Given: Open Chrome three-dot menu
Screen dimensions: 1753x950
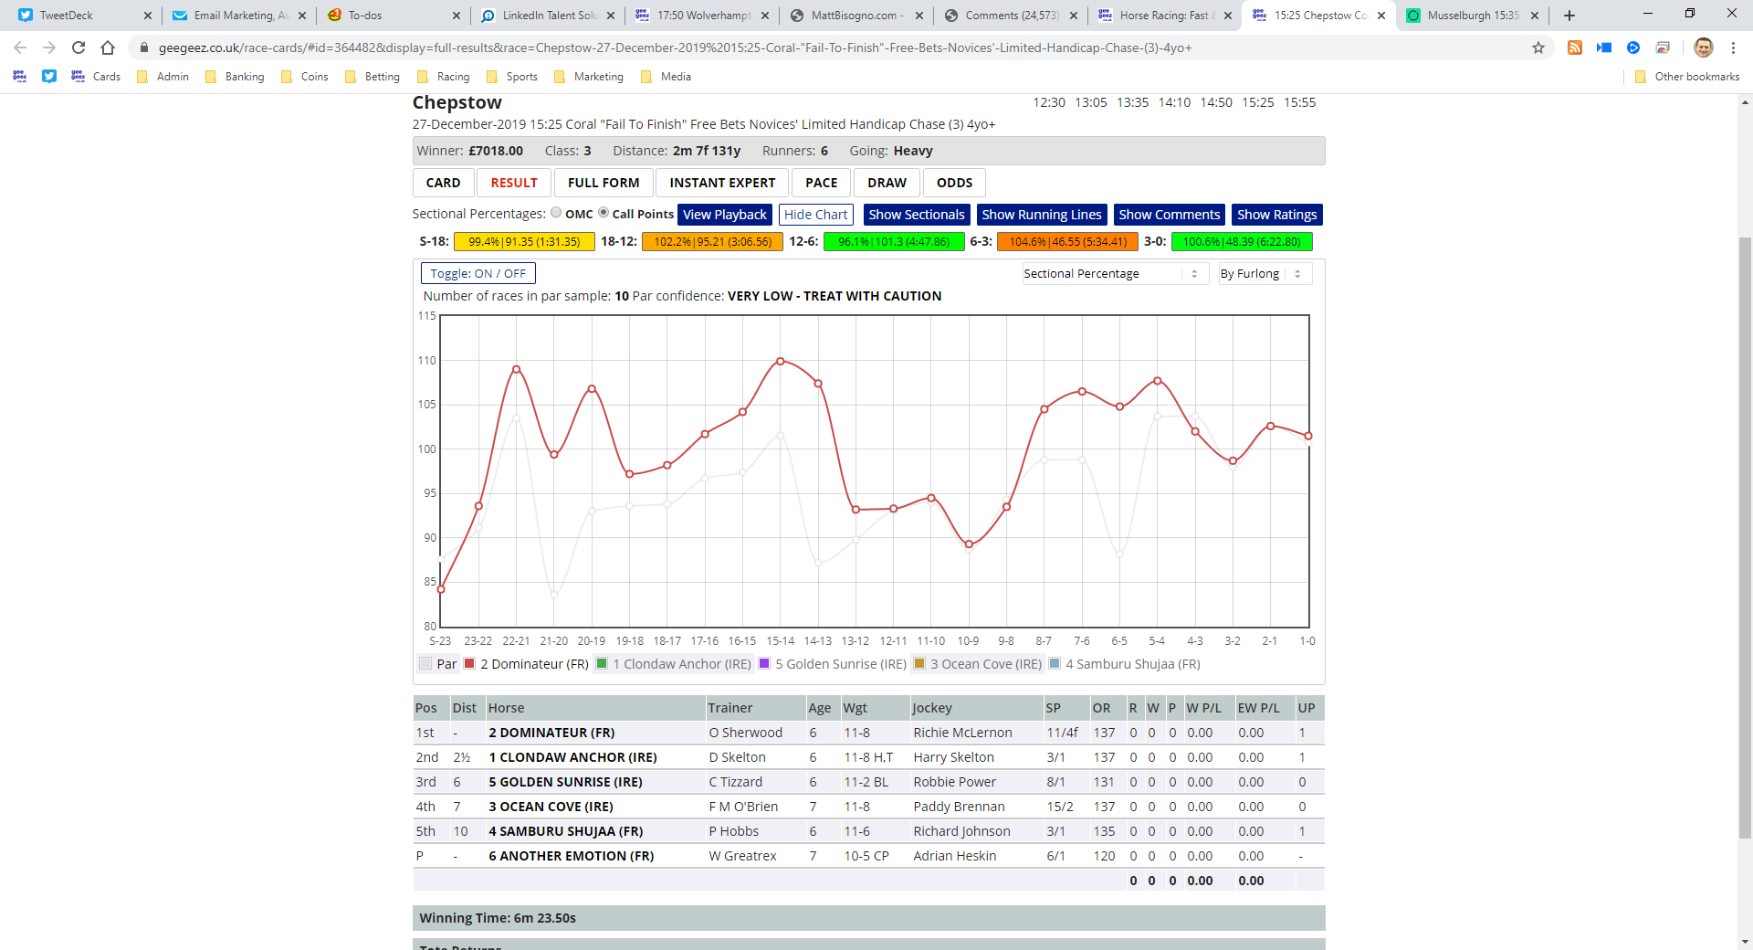Looking at the screenshot, I should coord(1733,47).
